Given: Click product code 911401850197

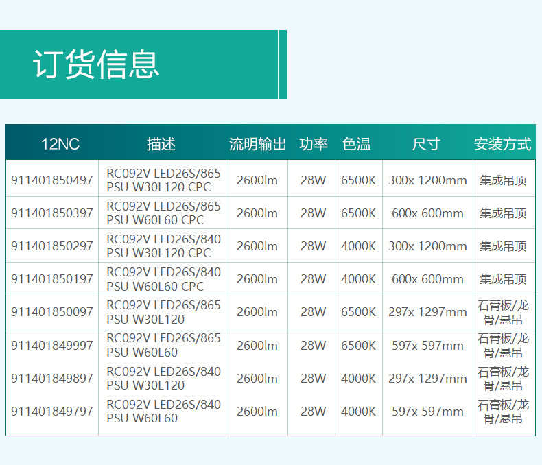Looking at the screenshot, I should 52,278.
